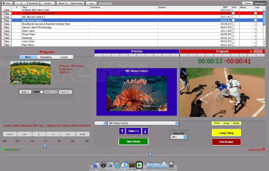This screenshot has width=269, height=171.
Task: Click the green play app icon in Dock
Action: (139, 165)
